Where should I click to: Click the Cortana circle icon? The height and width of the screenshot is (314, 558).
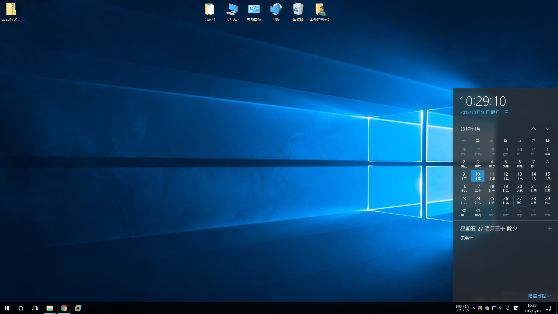pos(21,308)
